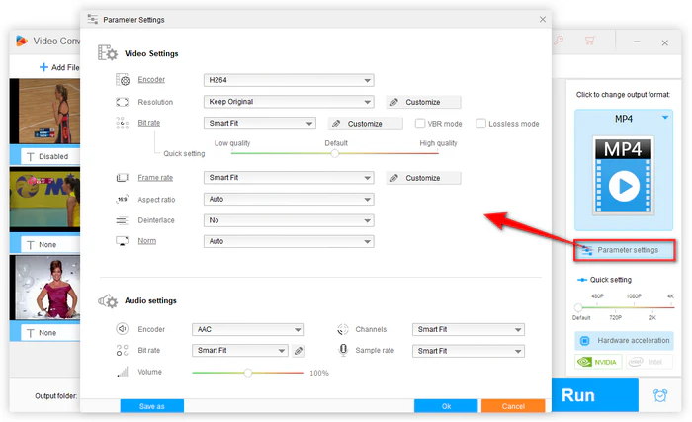Open the video Bit rate Smart Fit dropdown
This screenshot has width=692, height=422.
click(259, 123)
